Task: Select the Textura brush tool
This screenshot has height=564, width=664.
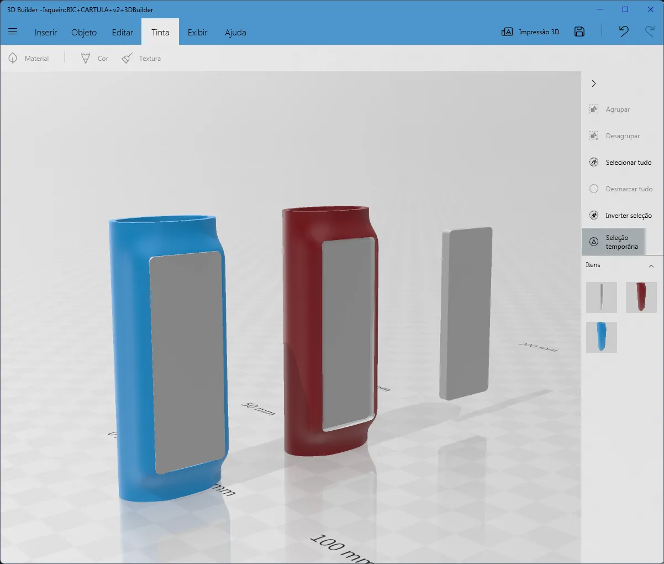Action: point(141,58)
